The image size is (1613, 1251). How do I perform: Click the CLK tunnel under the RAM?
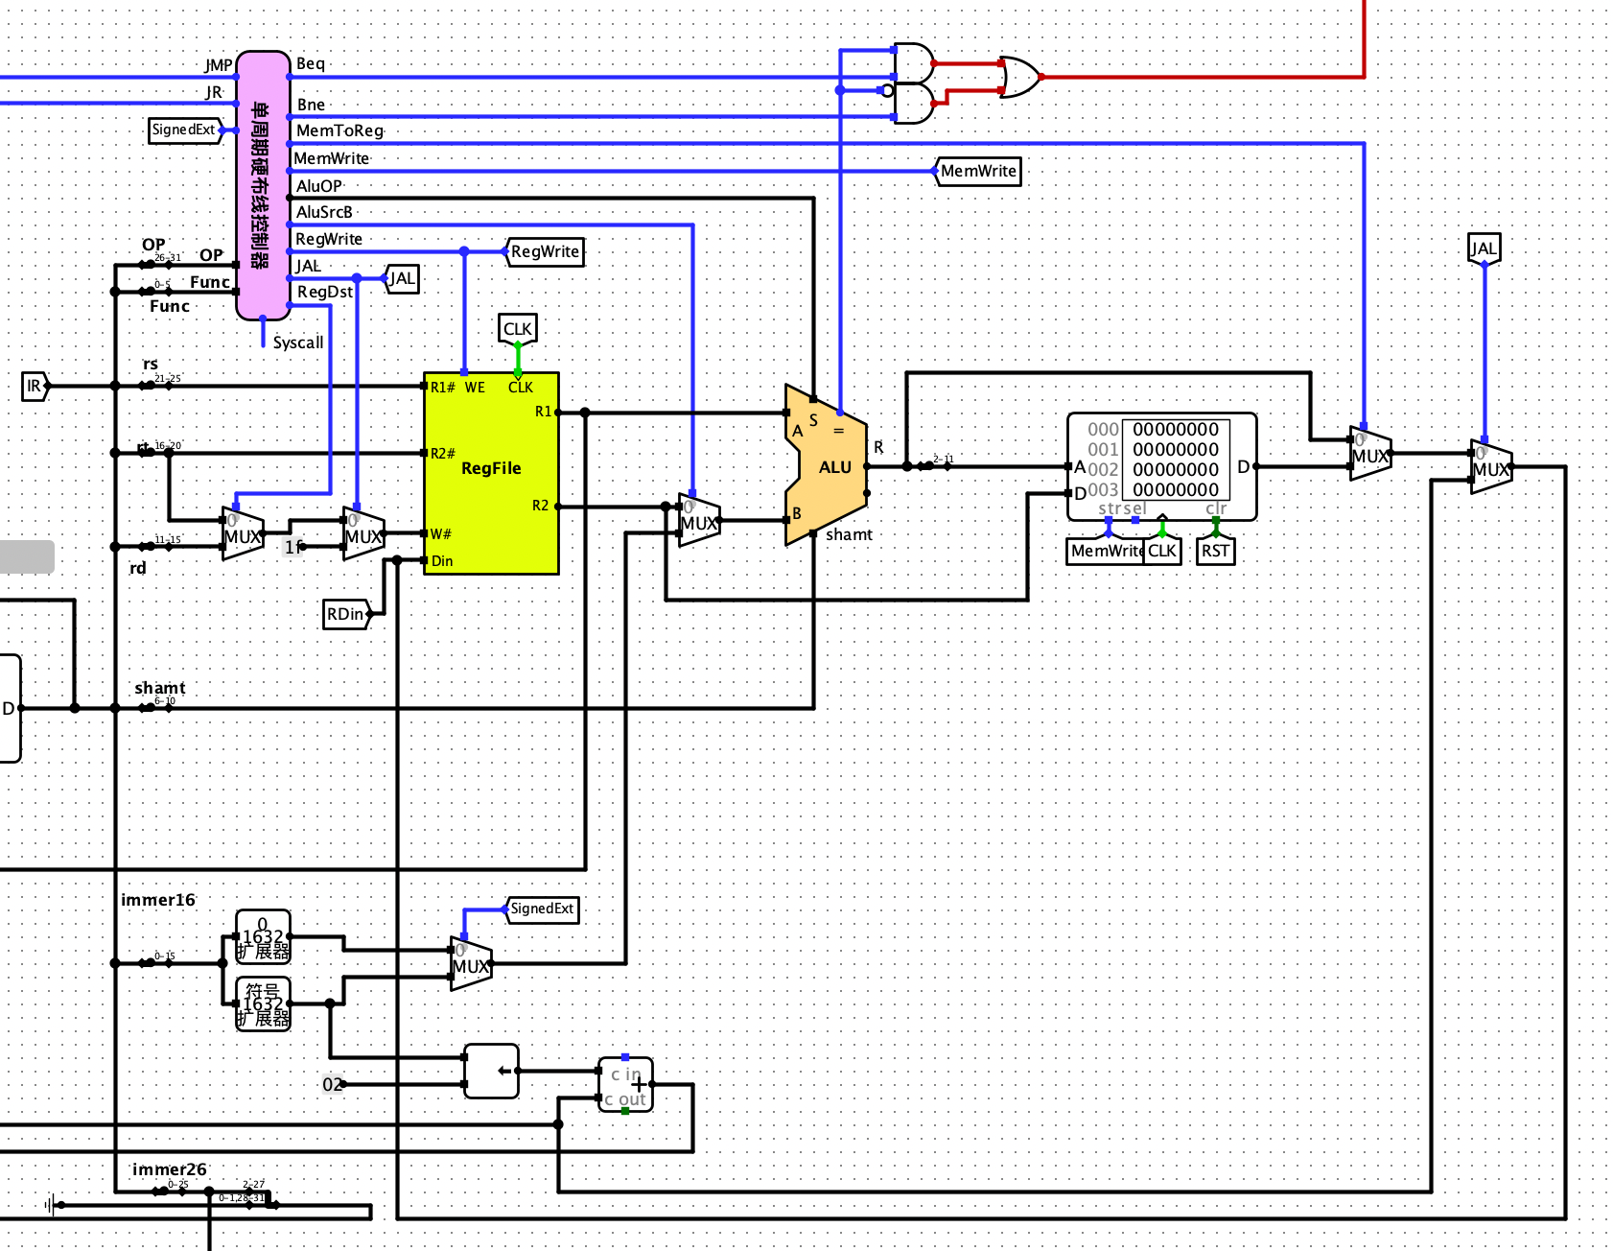click(x=1162, y=551)
